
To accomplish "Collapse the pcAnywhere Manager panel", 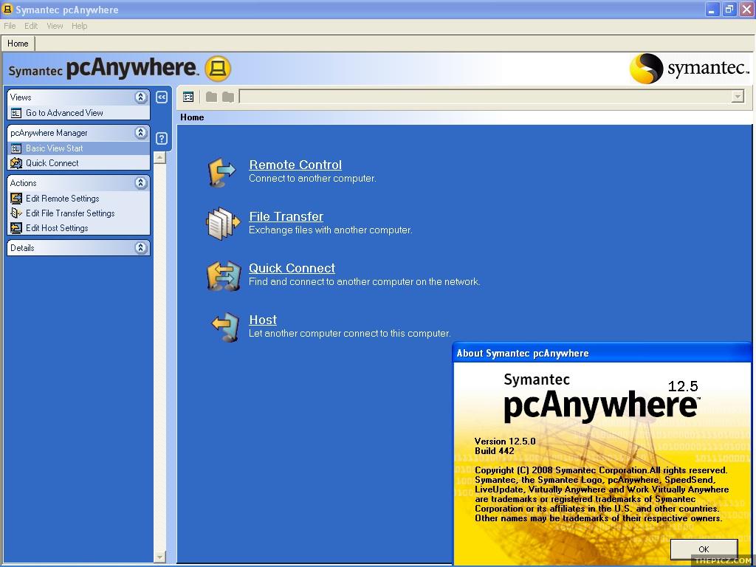I will 140,133.
